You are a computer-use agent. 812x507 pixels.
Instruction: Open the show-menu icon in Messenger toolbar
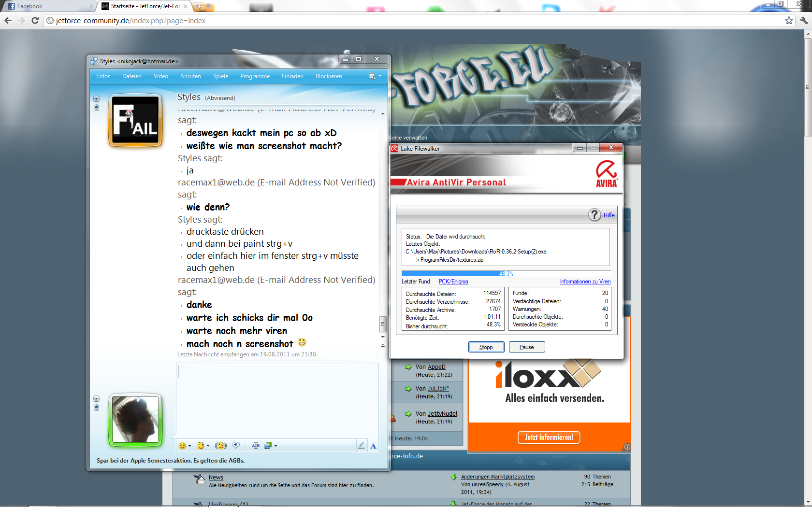[372, 76]
